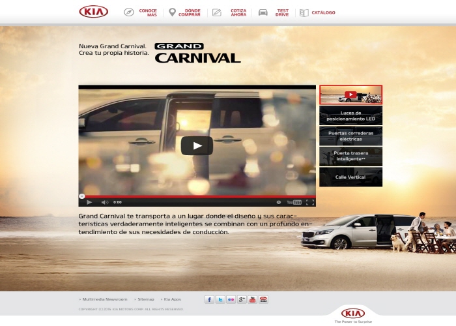Click the car icon in the navigation
The image size is (456, 326).
[263, 12]
